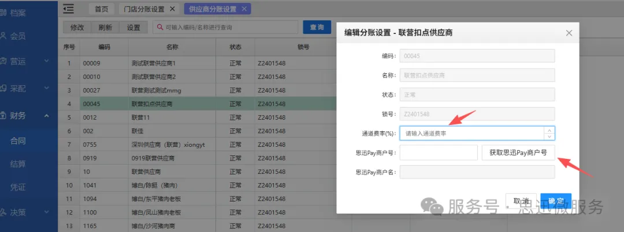Select row 测试联营供应商1

(153, 63)
